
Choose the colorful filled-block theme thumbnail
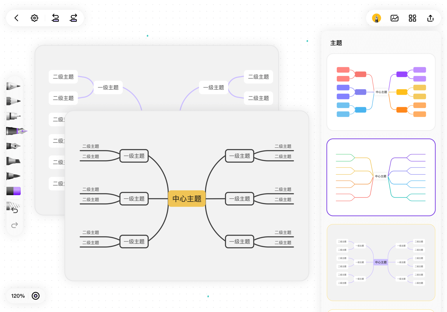point(381,92)
